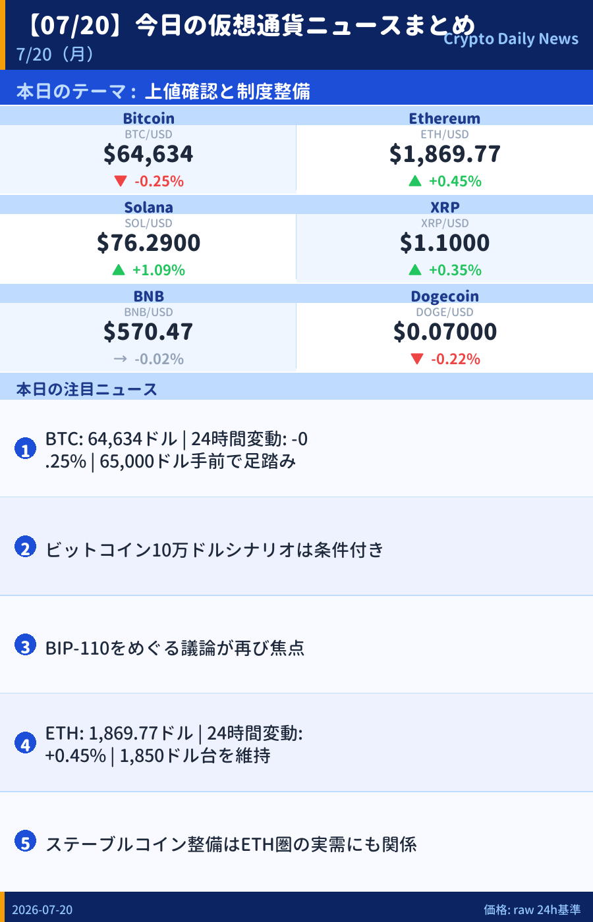Click the number 3 badge beside BIP-110 headline
Viewport: 593px width, 922px height.
pos(25,646)
